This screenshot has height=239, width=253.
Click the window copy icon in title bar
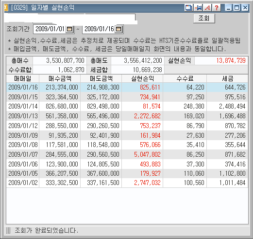click(188, 8)
